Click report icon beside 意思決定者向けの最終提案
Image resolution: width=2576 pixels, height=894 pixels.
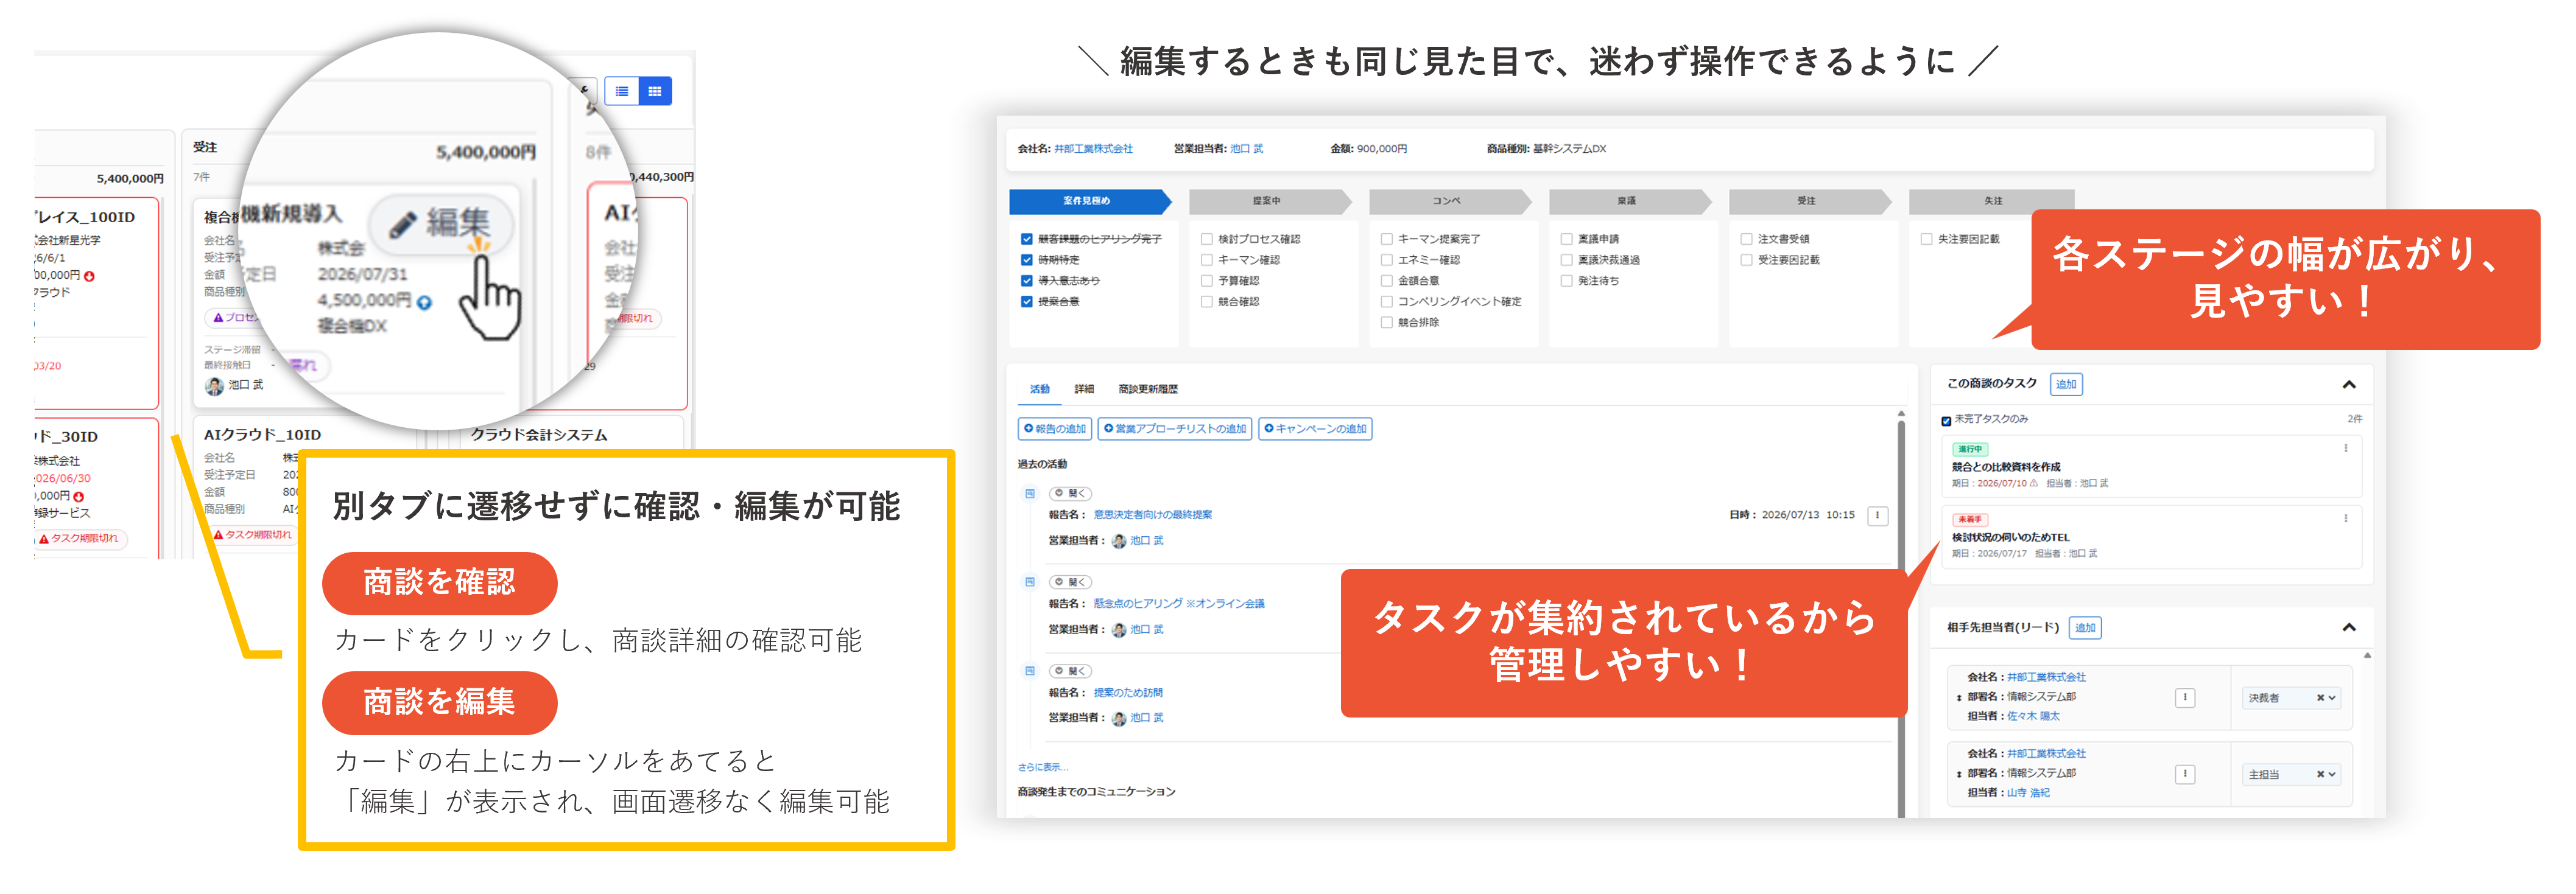pos(1030,494)
